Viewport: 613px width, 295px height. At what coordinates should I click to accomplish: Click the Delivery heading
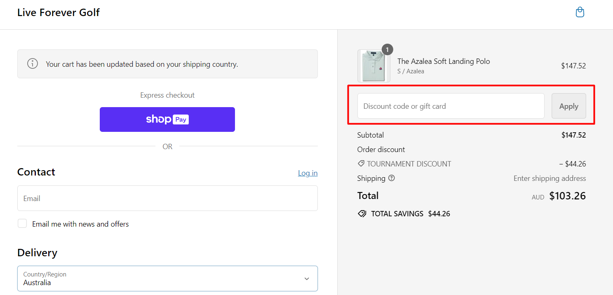point(37,253)
